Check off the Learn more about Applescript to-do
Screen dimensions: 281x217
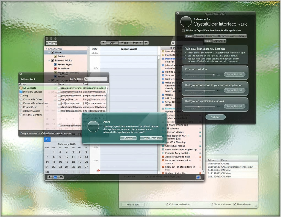pos(163,150)
